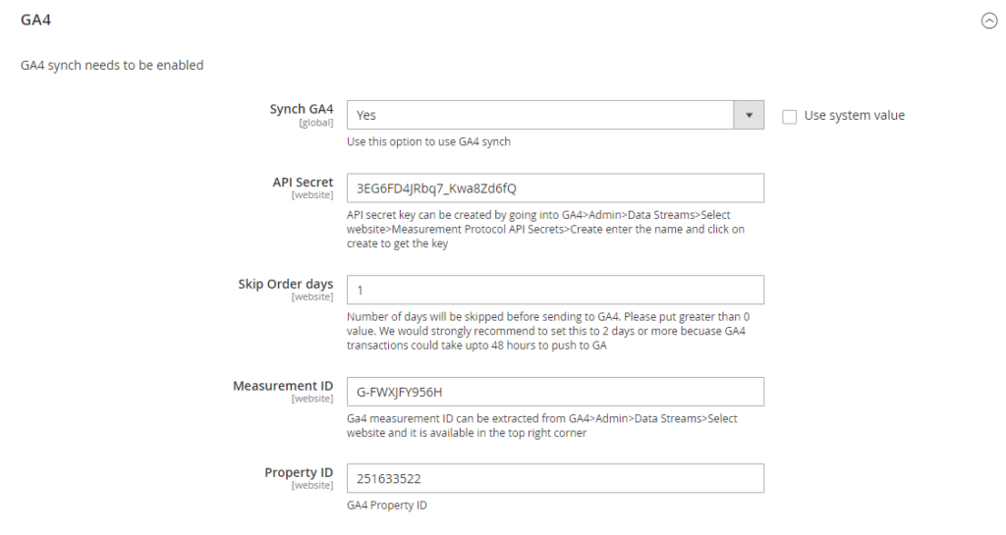The height and width of the screenshot is (535, 1006).
Task: Click the Property ID field label
Action: tap(299, 472)
